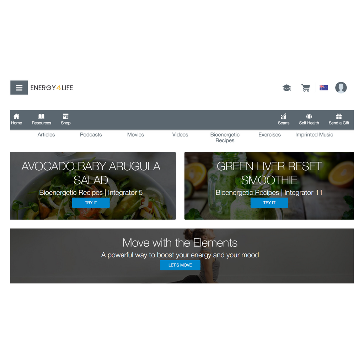Open the shopping cart icon

pos(305,88)
